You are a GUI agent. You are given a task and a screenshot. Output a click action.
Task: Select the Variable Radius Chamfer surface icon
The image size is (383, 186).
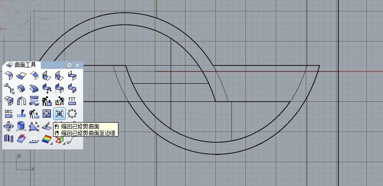click(x=59, y=75)
